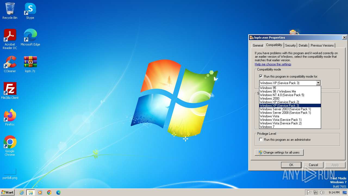Open the Start menu

point(8,192)
